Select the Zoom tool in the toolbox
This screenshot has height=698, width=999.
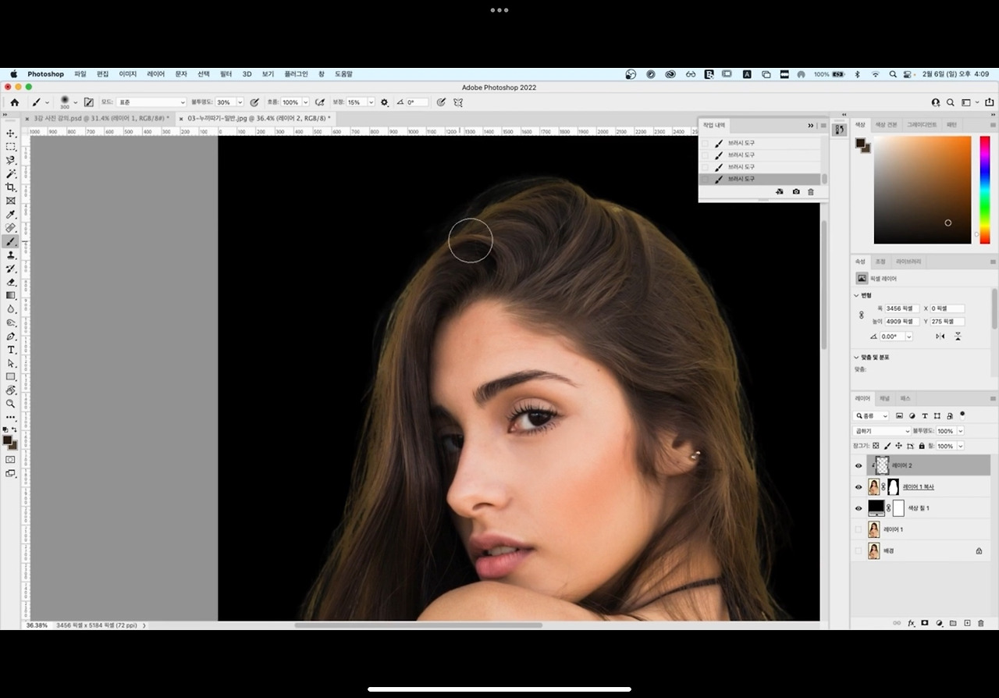point(11,404)
